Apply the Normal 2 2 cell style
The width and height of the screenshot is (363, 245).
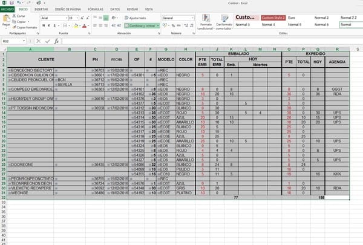(351, 18)
